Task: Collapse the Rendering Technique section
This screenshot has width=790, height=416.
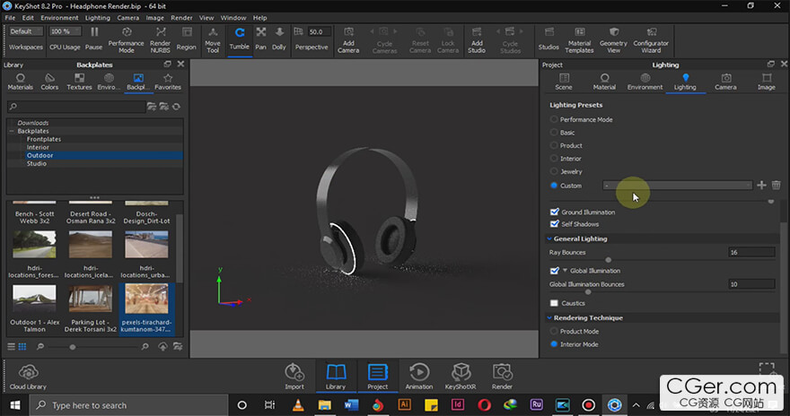Action: click(549, 318)
